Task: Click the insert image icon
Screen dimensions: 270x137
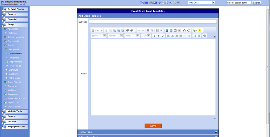Action: click(171, 31)
